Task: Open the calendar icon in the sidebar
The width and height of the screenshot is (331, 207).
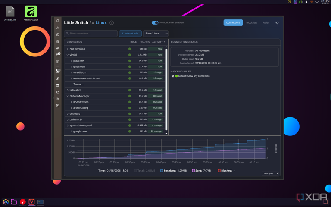Action: [x=58, y=85]
